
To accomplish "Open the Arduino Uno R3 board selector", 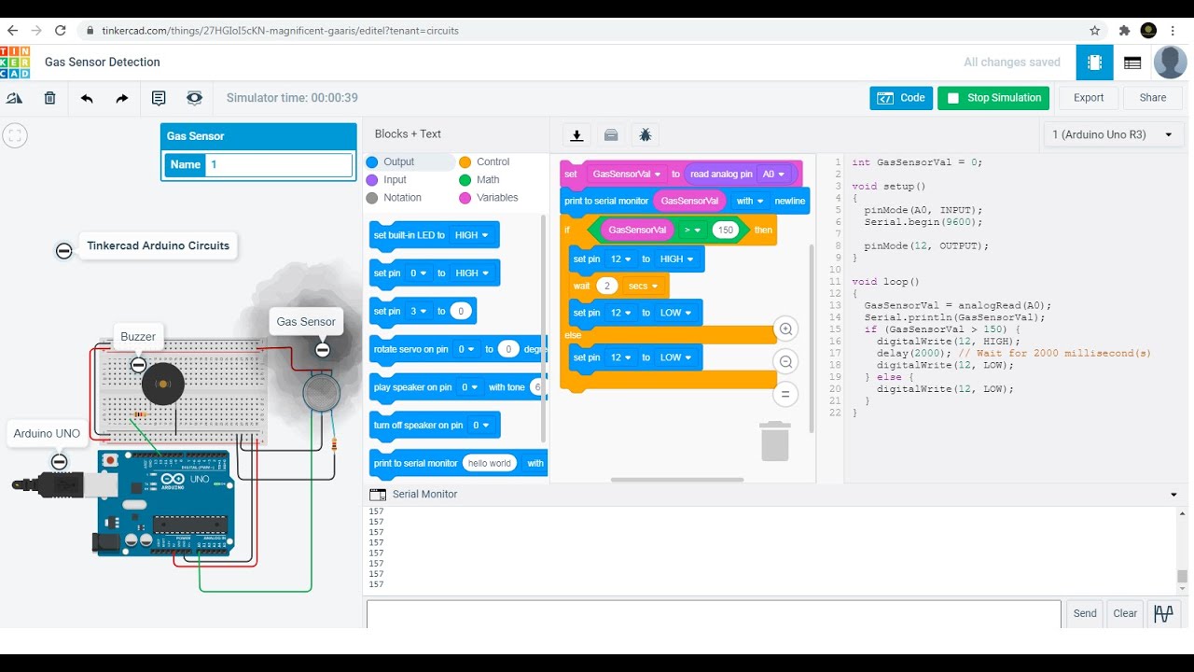I will (x=1113, y=134).
